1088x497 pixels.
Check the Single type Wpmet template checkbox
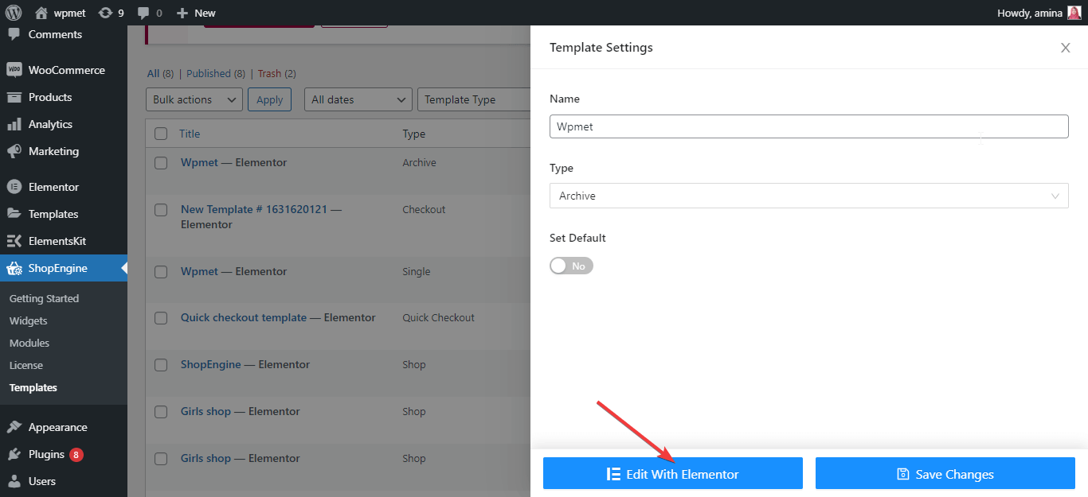(x=161, y=271)
